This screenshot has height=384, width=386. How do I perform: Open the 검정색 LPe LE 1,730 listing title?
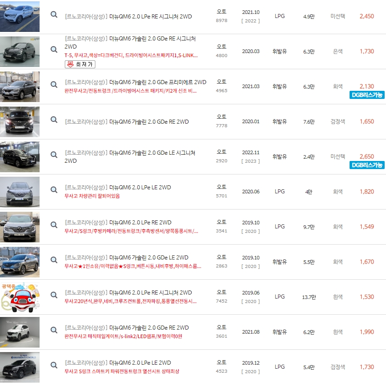tap(118, 362)
